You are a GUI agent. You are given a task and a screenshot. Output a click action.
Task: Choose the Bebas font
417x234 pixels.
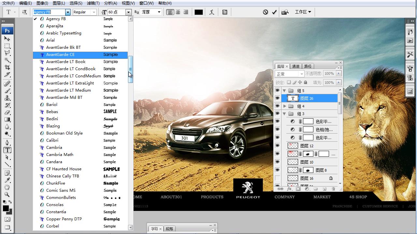pos(80,112)
